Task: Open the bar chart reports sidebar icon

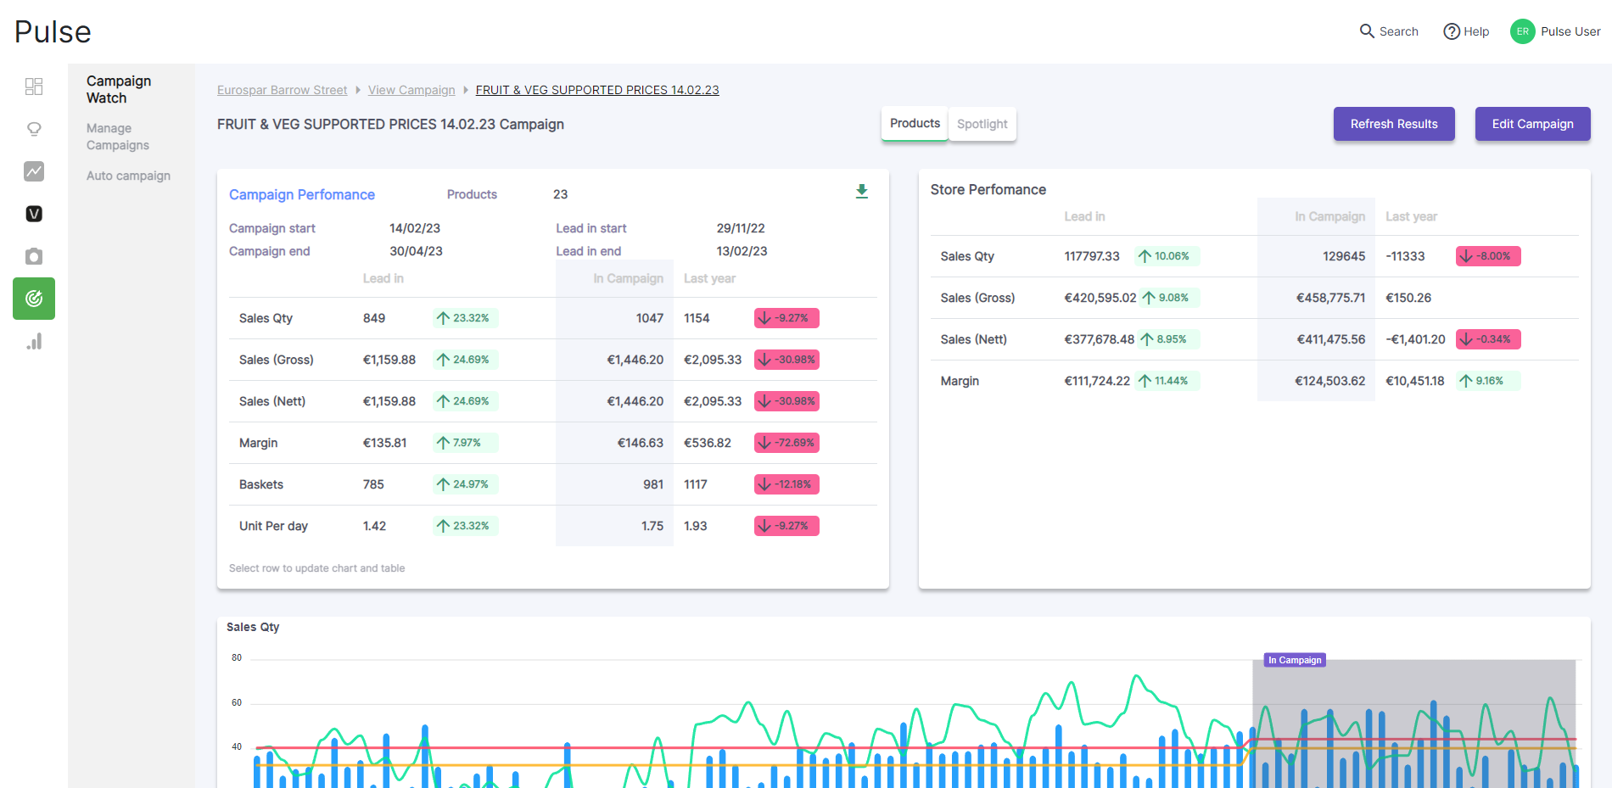Action: (34, 342)
